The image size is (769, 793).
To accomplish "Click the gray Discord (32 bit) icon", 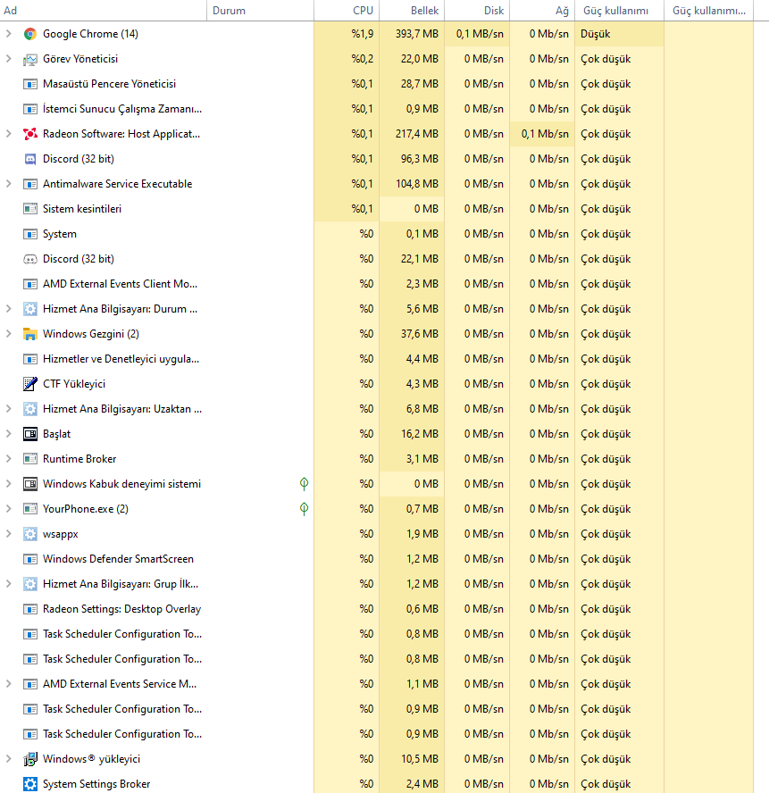I will click(30, 259).
